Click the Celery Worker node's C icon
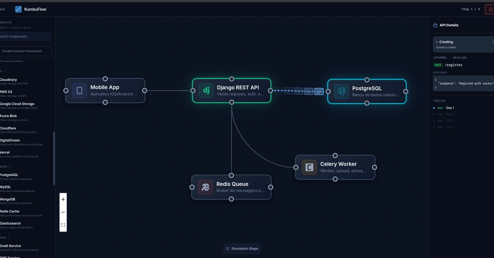The height and width of the screenshot is (258, 494). coord(309,167)
